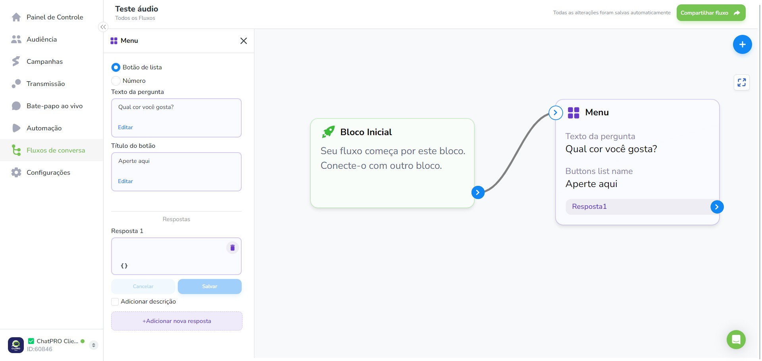Screen dimensions: 762x361
Task: Select the Botão de lista radio option
Action: (x=115, y=67)
